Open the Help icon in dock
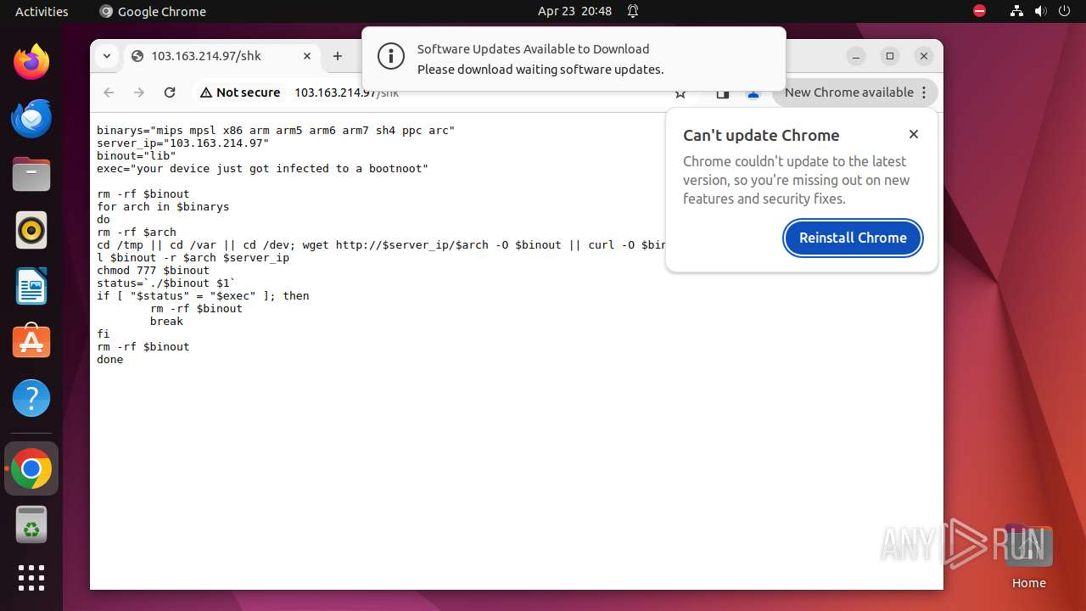Image resolution: width=1086 pixels, height=611 pixels. coord(31,398)
